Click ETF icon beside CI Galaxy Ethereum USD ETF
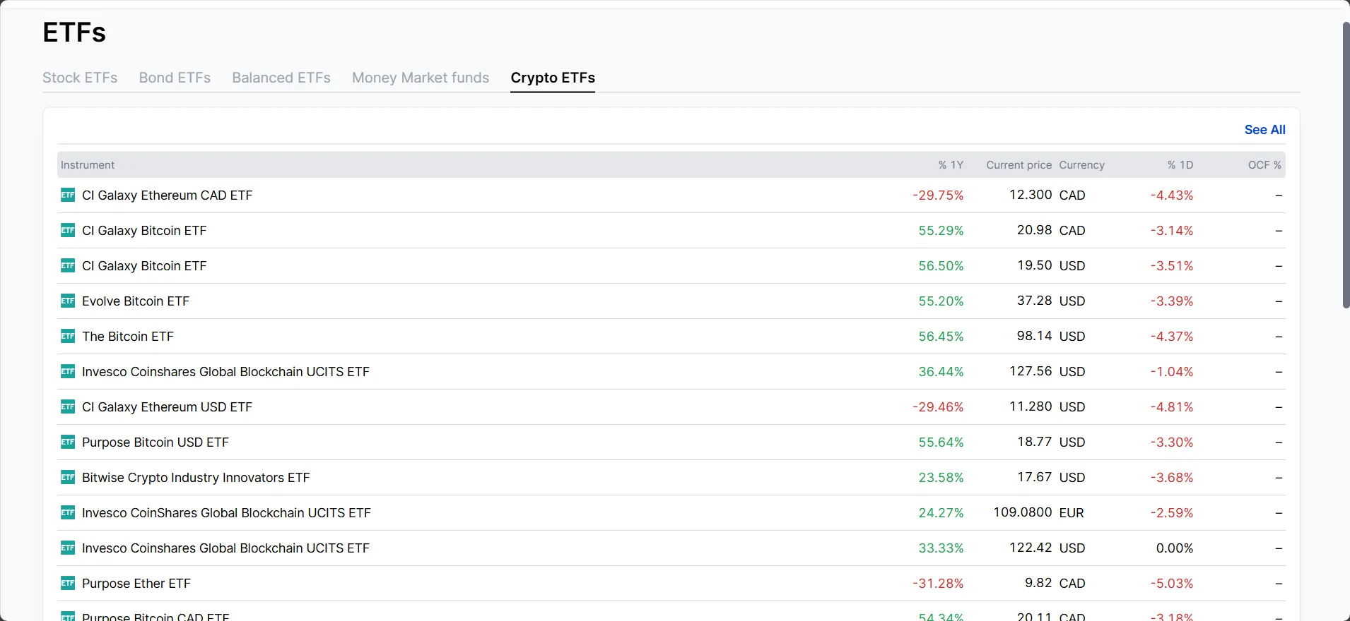The width and height of the screenshot is (1350, 621). [x=68, y=406]
